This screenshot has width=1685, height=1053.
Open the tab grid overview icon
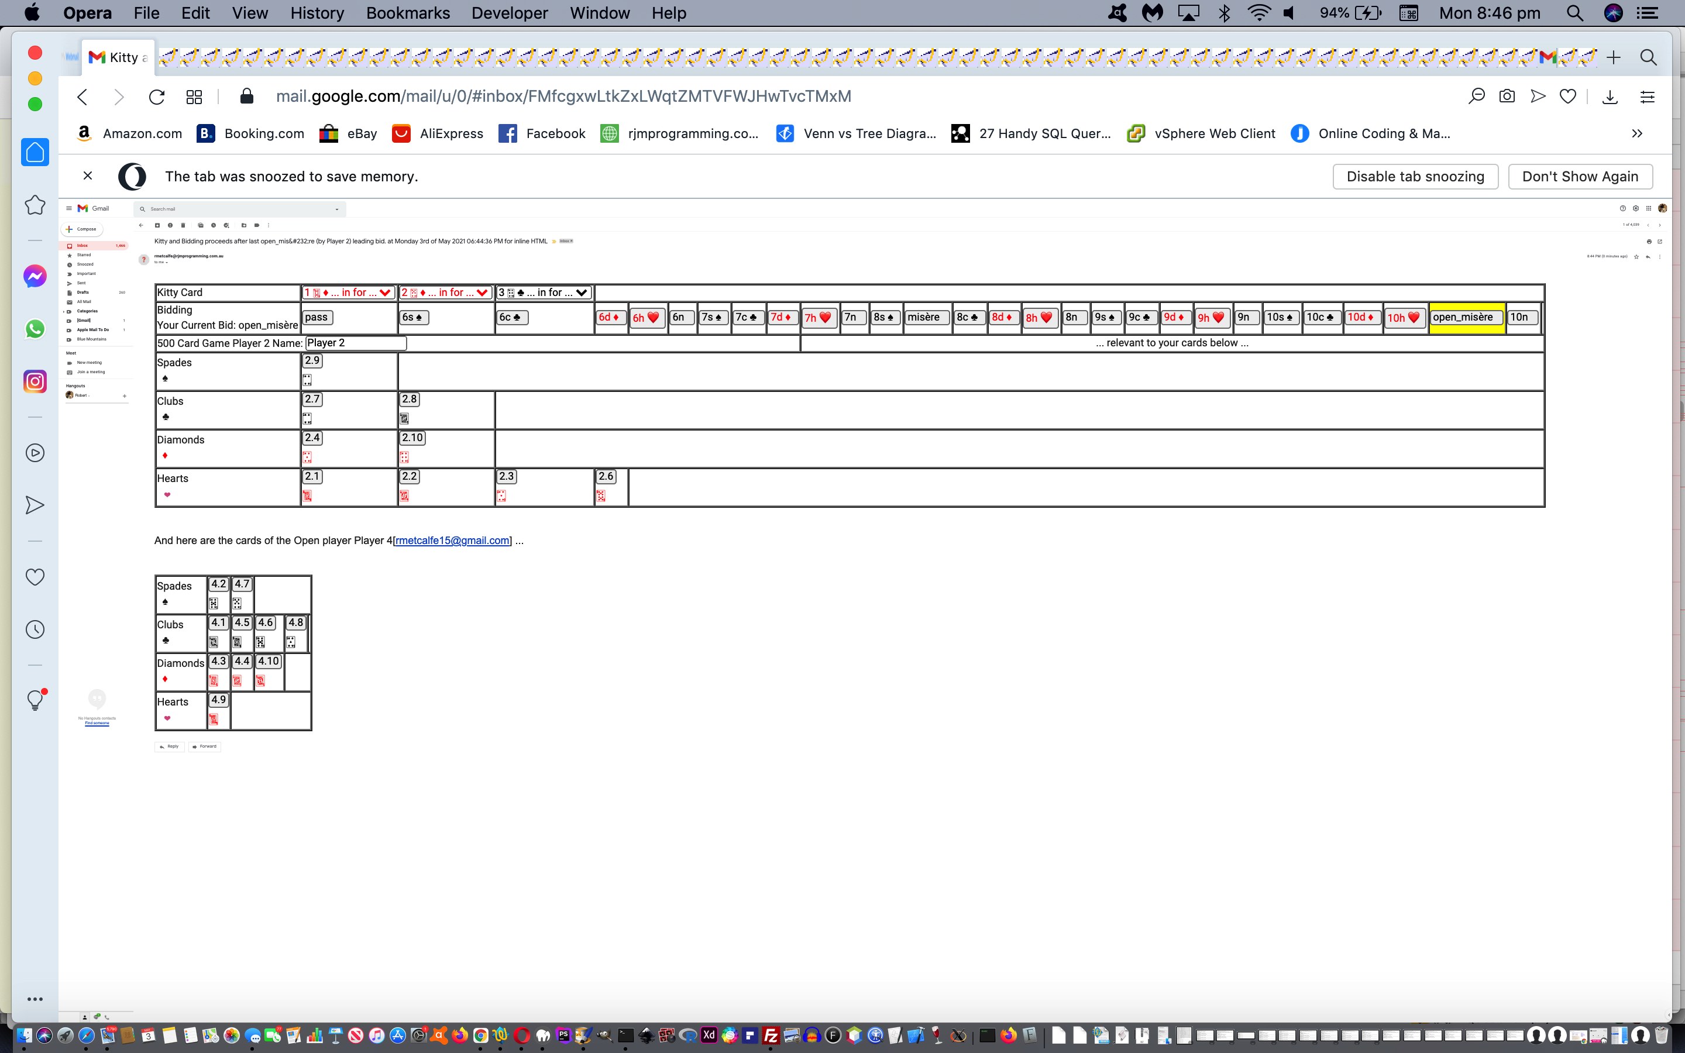tap(193, 96)
